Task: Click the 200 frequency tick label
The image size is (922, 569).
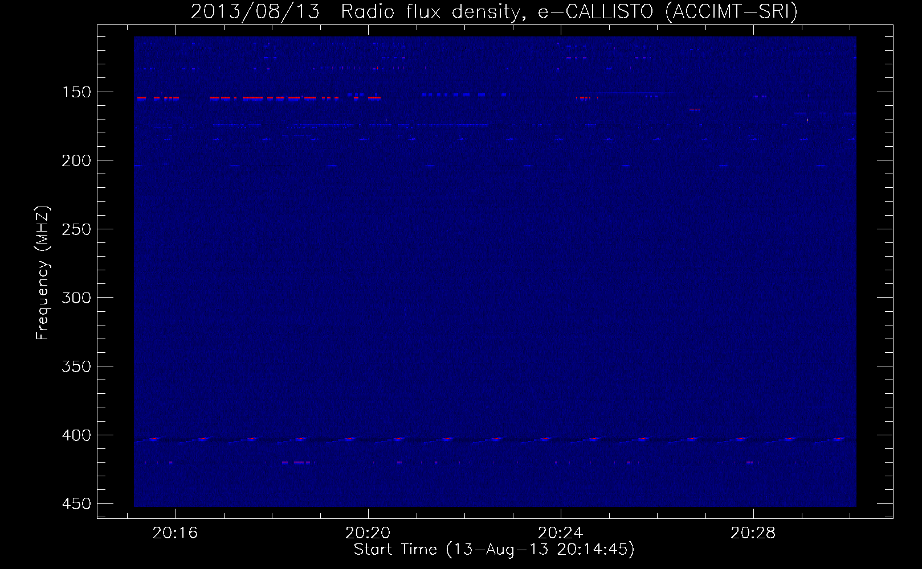Action: click(76, 160)
